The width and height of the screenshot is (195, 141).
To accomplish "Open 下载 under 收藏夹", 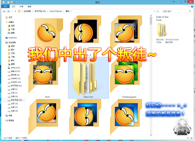I will click(x=11, y=29).
